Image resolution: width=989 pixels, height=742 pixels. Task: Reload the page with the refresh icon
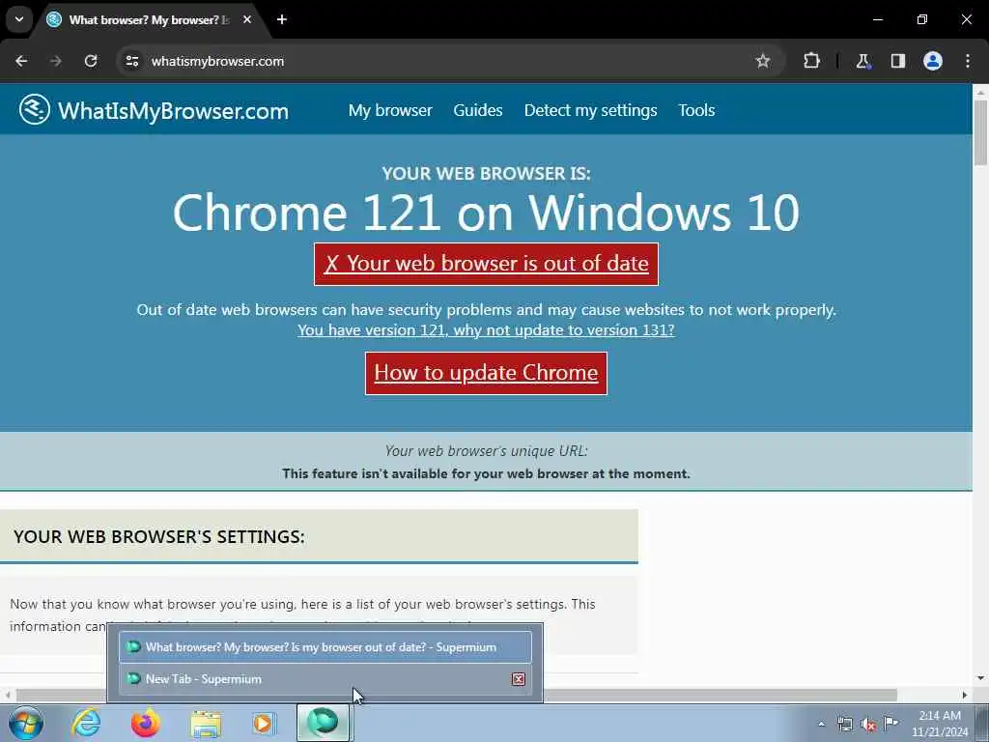pyautogui.click(x=91, y=61)
